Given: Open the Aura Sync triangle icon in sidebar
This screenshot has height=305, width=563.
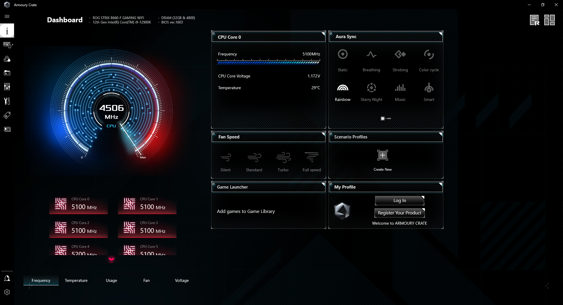Looking at the screenshot, I should (7, 59).
